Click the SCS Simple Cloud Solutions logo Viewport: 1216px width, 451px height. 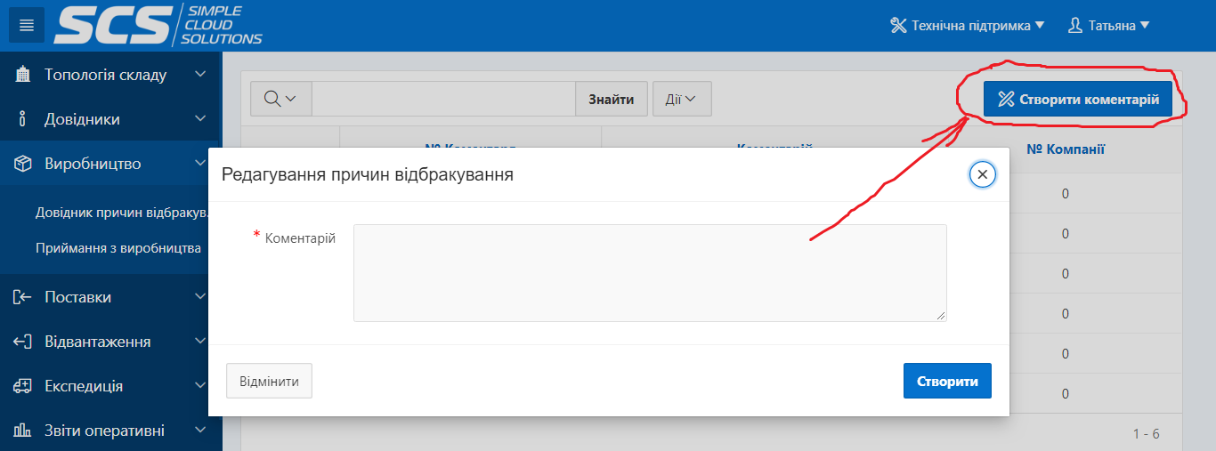click(158, 25)
